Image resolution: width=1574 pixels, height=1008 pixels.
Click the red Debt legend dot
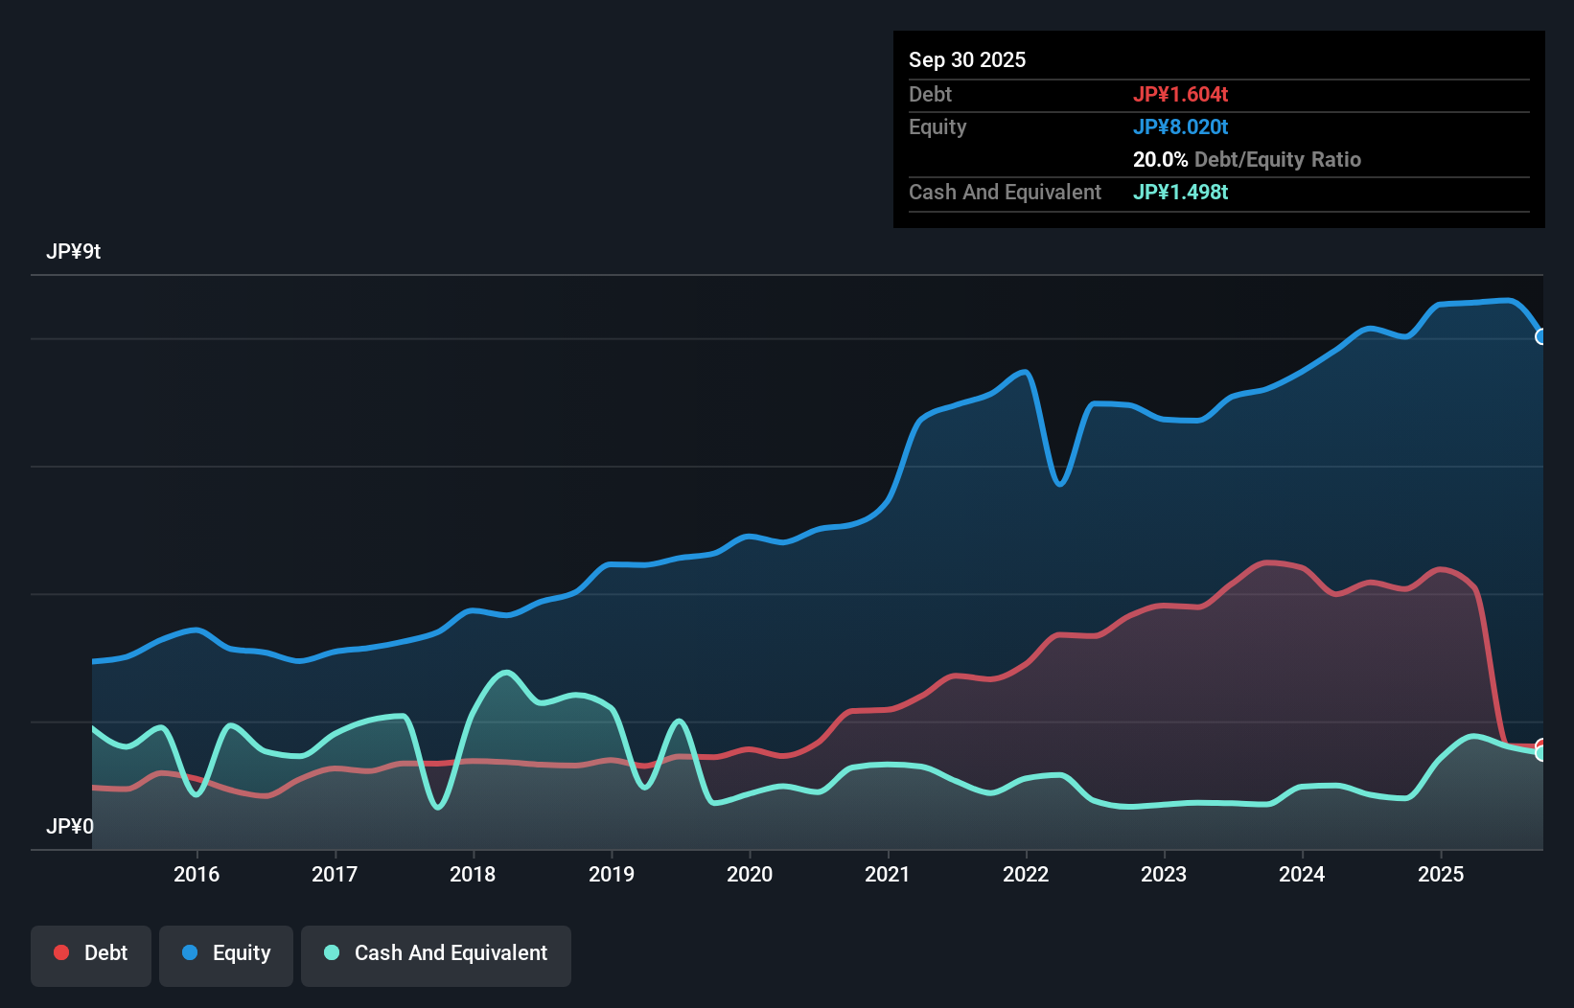61,952
